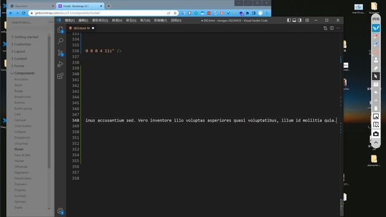Open the Accordion docs link
Image resolution: width=386 pixels, height=217 pixels.
click(21, 79)
